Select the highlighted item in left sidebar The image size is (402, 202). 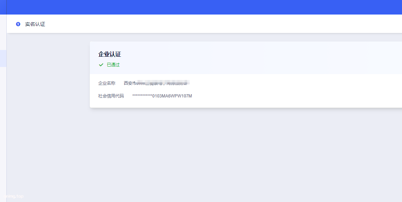click(x=3, y=58)
